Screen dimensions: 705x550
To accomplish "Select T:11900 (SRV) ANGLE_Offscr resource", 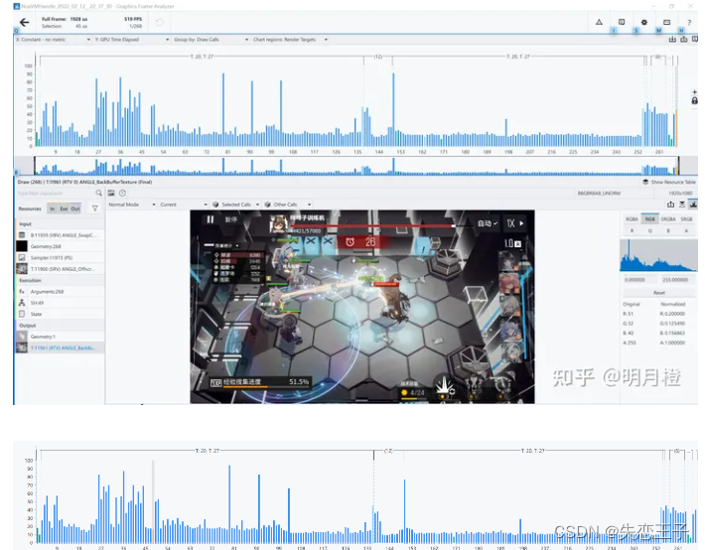I will (60, 269).
